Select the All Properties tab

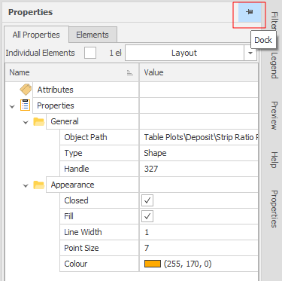(36, 35)
